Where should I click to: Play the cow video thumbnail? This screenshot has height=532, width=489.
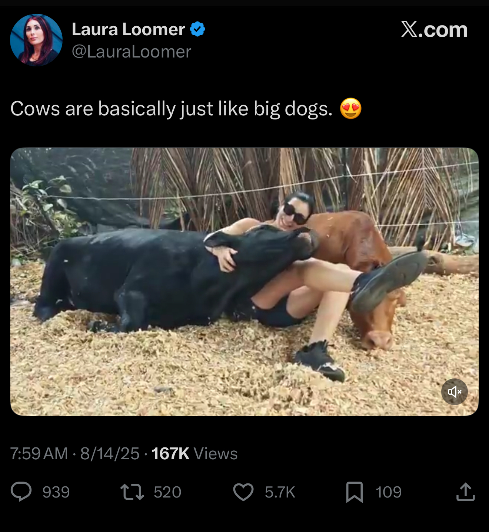(x=245, y=282)
